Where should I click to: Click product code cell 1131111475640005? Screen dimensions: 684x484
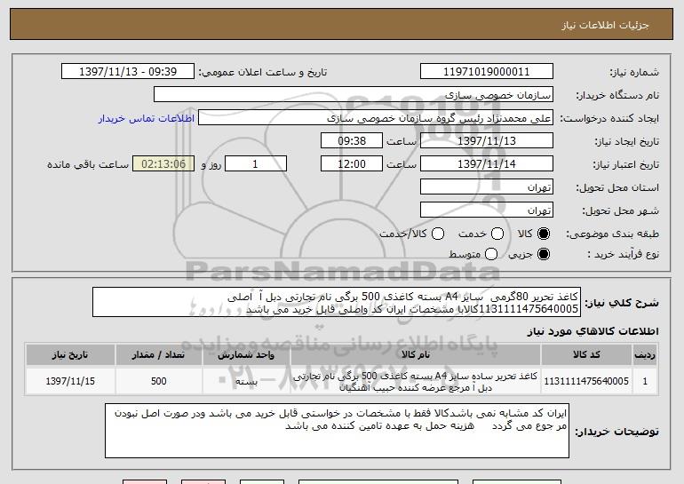click(x=586, y=381)
